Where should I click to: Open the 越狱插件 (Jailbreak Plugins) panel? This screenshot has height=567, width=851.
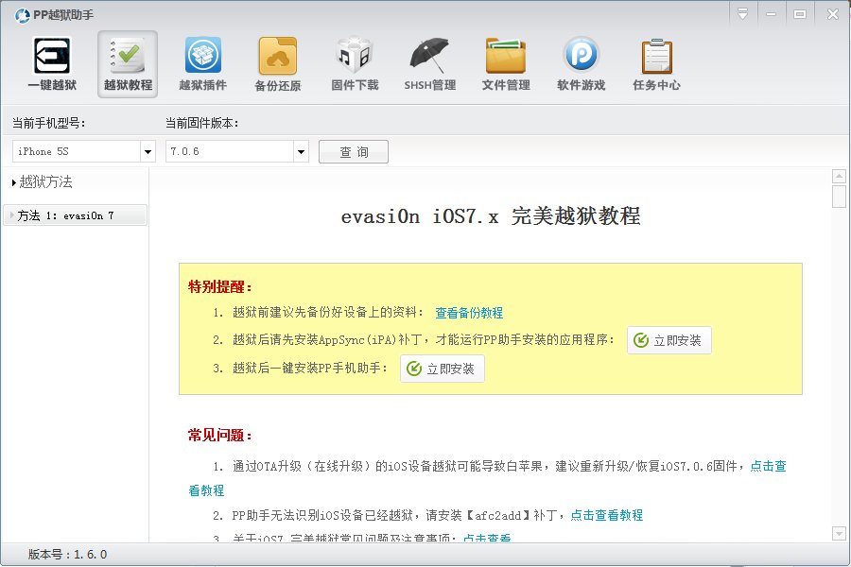(x=202, y=63)
